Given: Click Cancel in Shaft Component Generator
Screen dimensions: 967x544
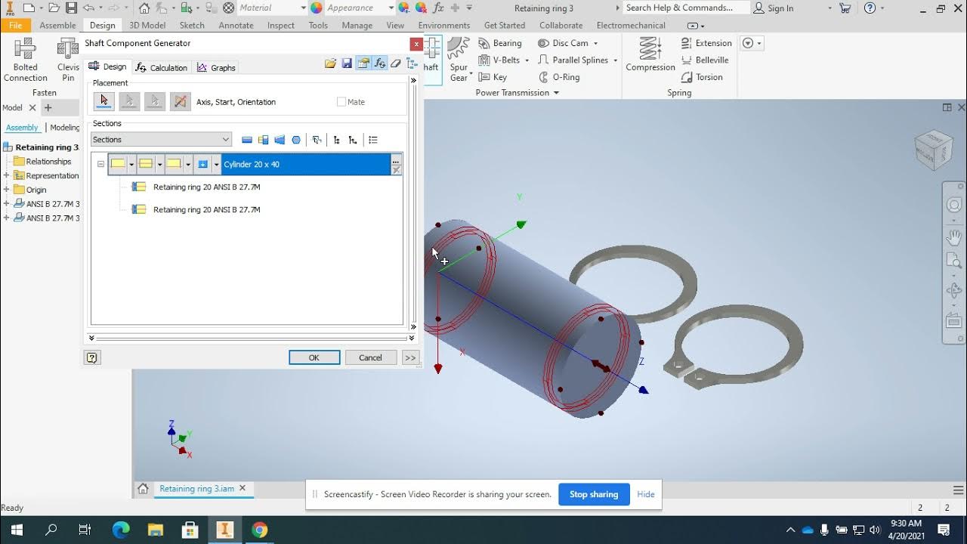Looking at the screenshot, I should (x=370, y=358).
